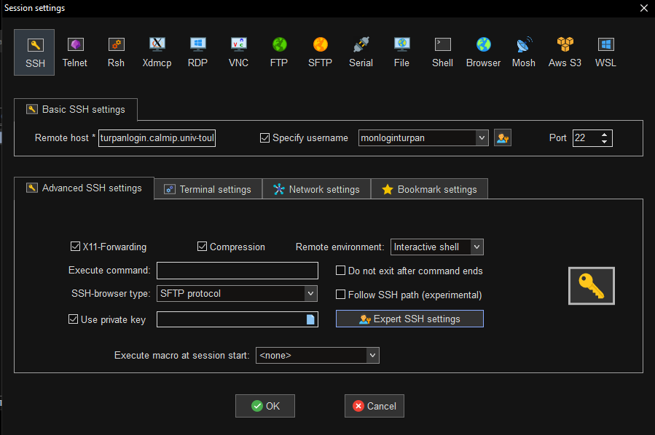Screen dimensions: 655x435
Task: Open the SSH-browser type dropdown
Action: pos(310,294)
